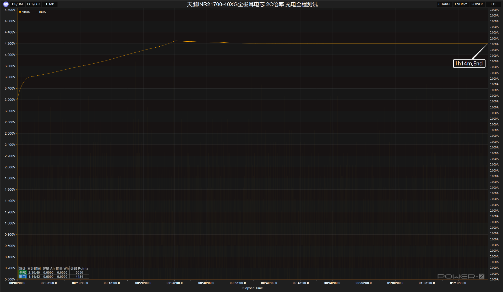Click 窗口 row energy Wh value

tap(62, 277)
